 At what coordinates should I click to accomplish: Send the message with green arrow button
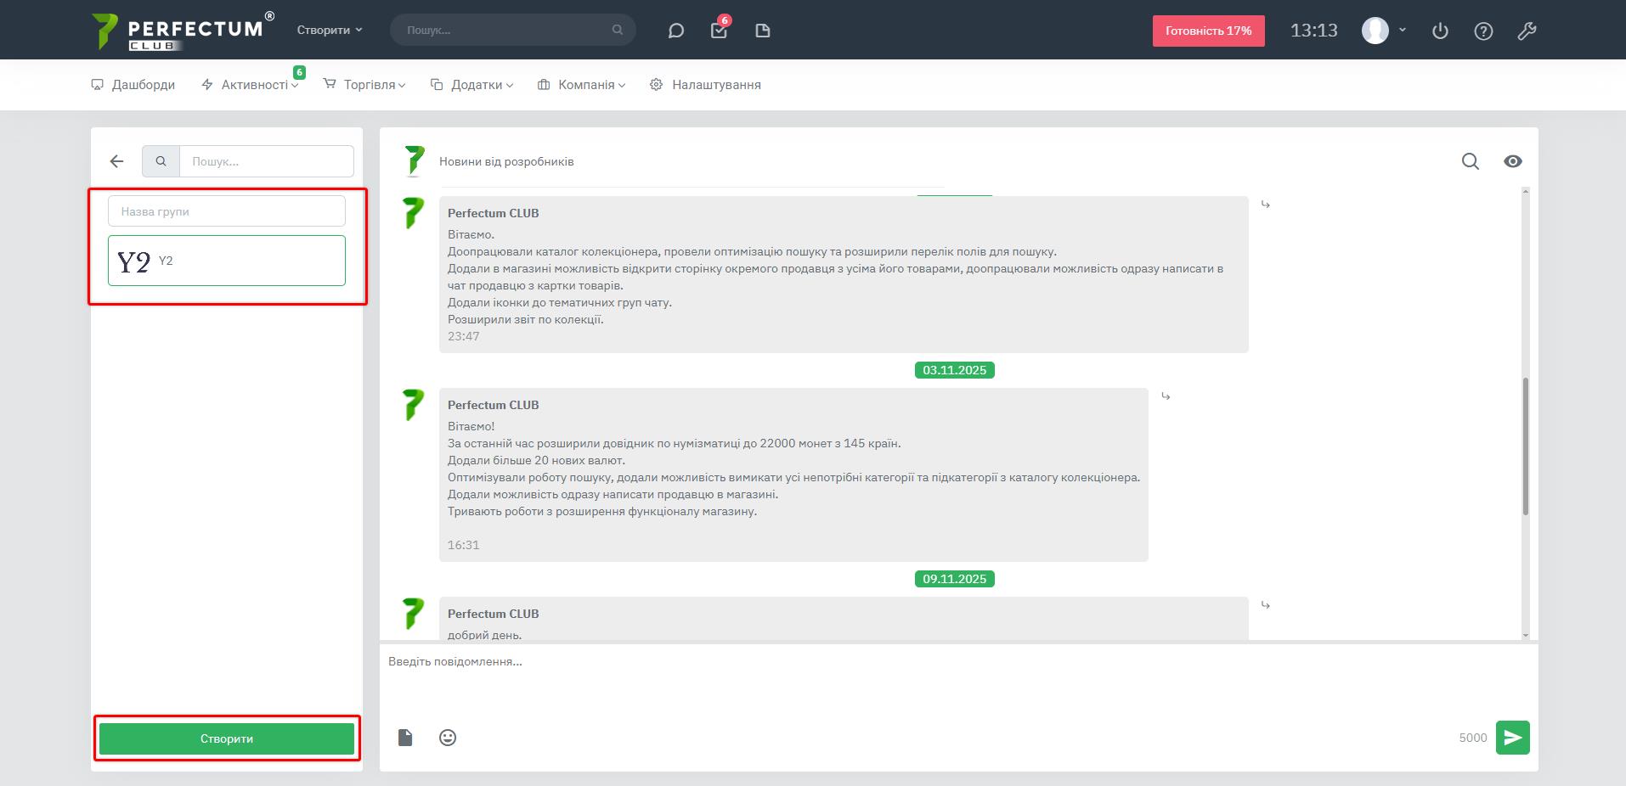point(1512,738)
